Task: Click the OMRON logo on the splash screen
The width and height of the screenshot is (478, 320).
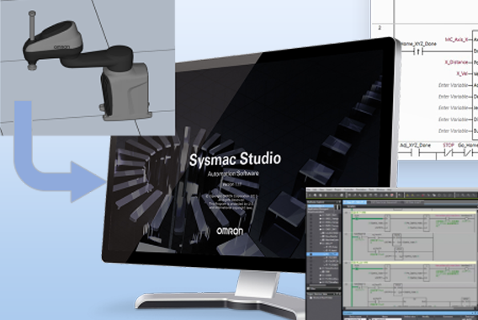Action: (x=230, y=232)
